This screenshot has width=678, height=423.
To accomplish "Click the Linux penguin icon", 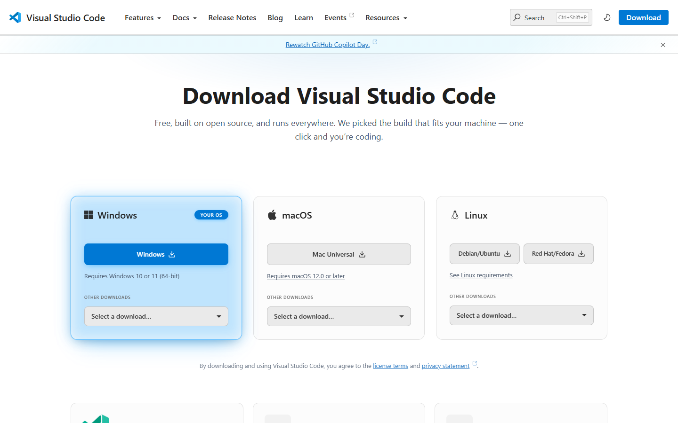I will click(455, 215).
